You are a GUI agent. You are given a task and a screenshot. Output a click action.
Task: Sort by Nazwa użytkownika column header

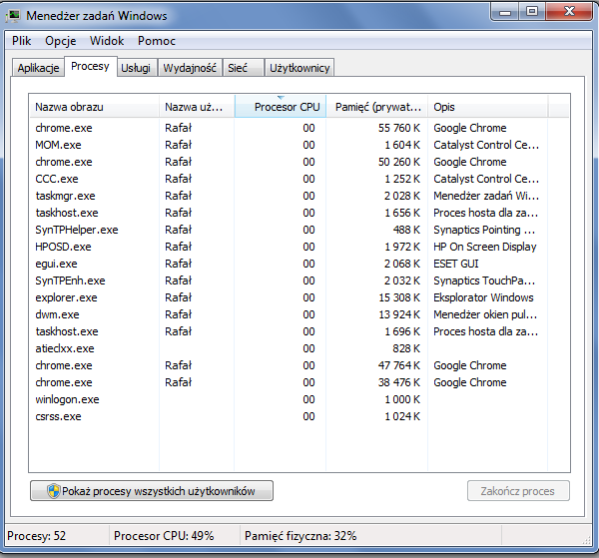[x=197, y=107]
